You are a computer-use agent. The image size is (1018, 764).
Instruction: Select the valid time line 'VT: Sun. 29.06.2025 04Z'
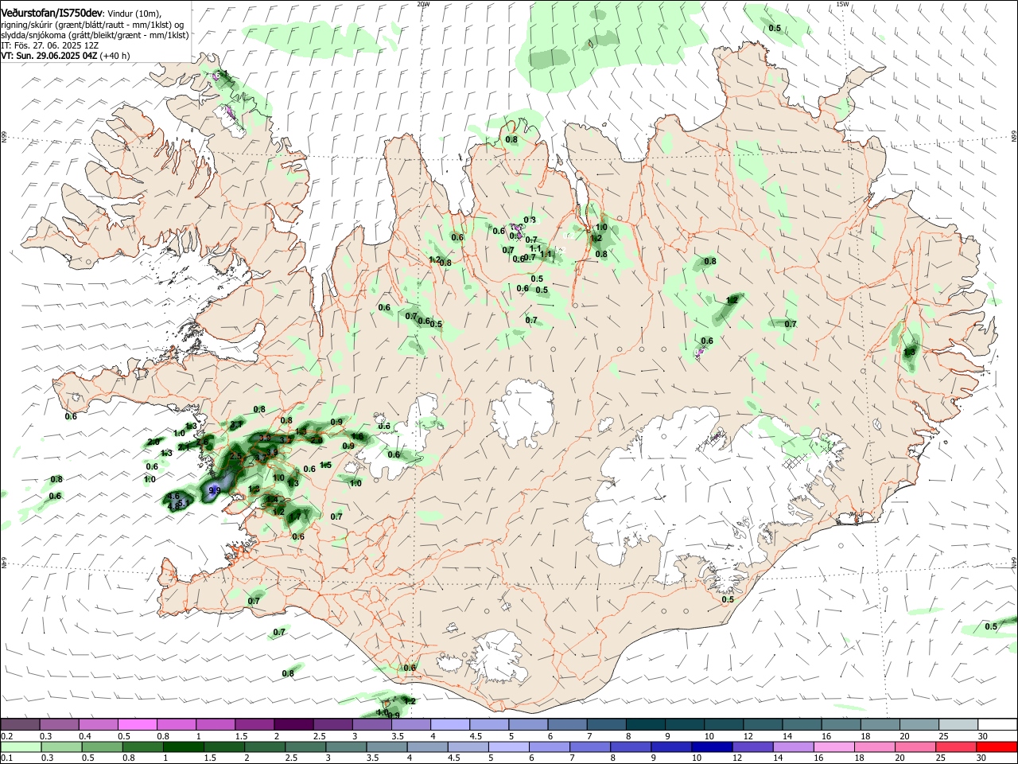[x=49, y=56]
